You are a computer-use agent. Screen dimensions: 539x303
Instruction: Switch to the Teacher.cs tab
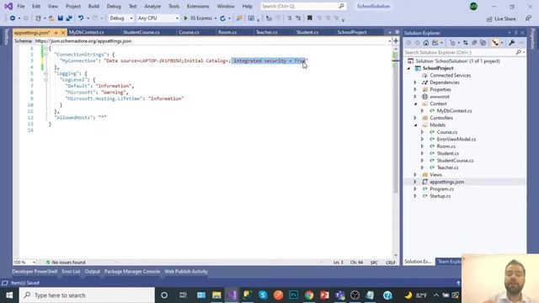pyautogui.click(x=266, y=32)
